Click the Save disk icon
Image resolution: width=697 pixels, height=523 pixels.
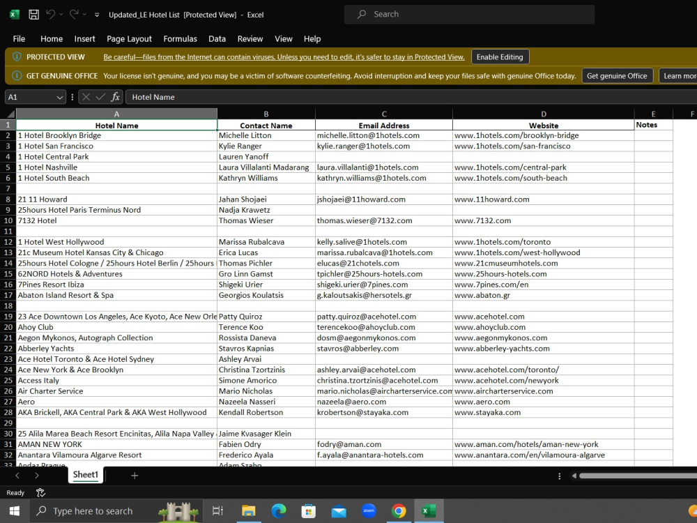(x=33, y=15)
